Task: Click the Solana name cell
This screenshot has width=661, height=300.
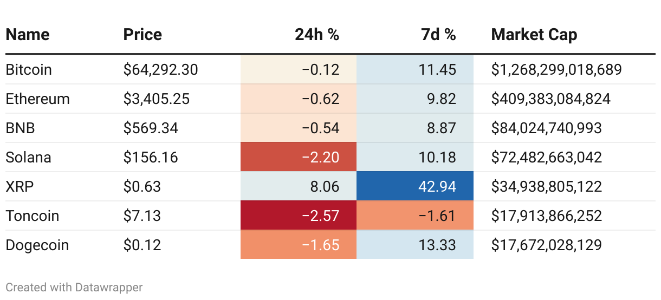Action: [x=29, y=157]
